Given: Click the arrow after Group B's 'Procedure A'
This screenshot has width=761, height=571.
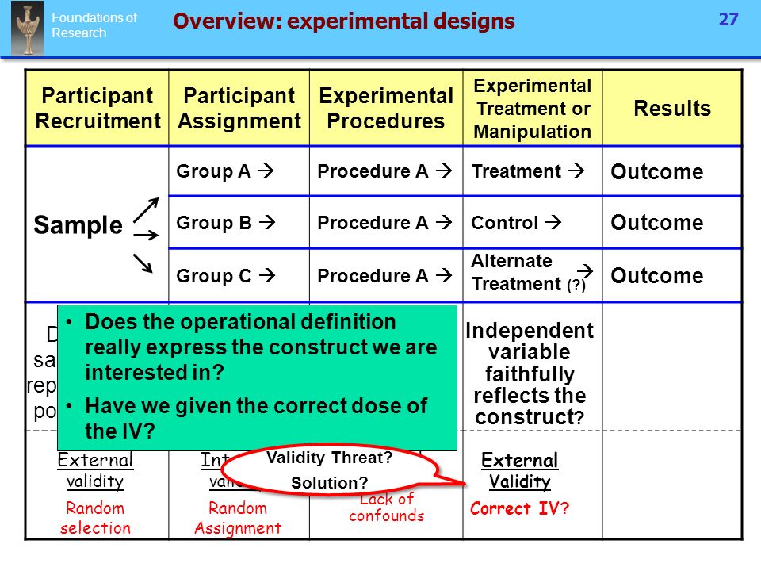Looking at the screenshot, I should [x=444, y=222].
